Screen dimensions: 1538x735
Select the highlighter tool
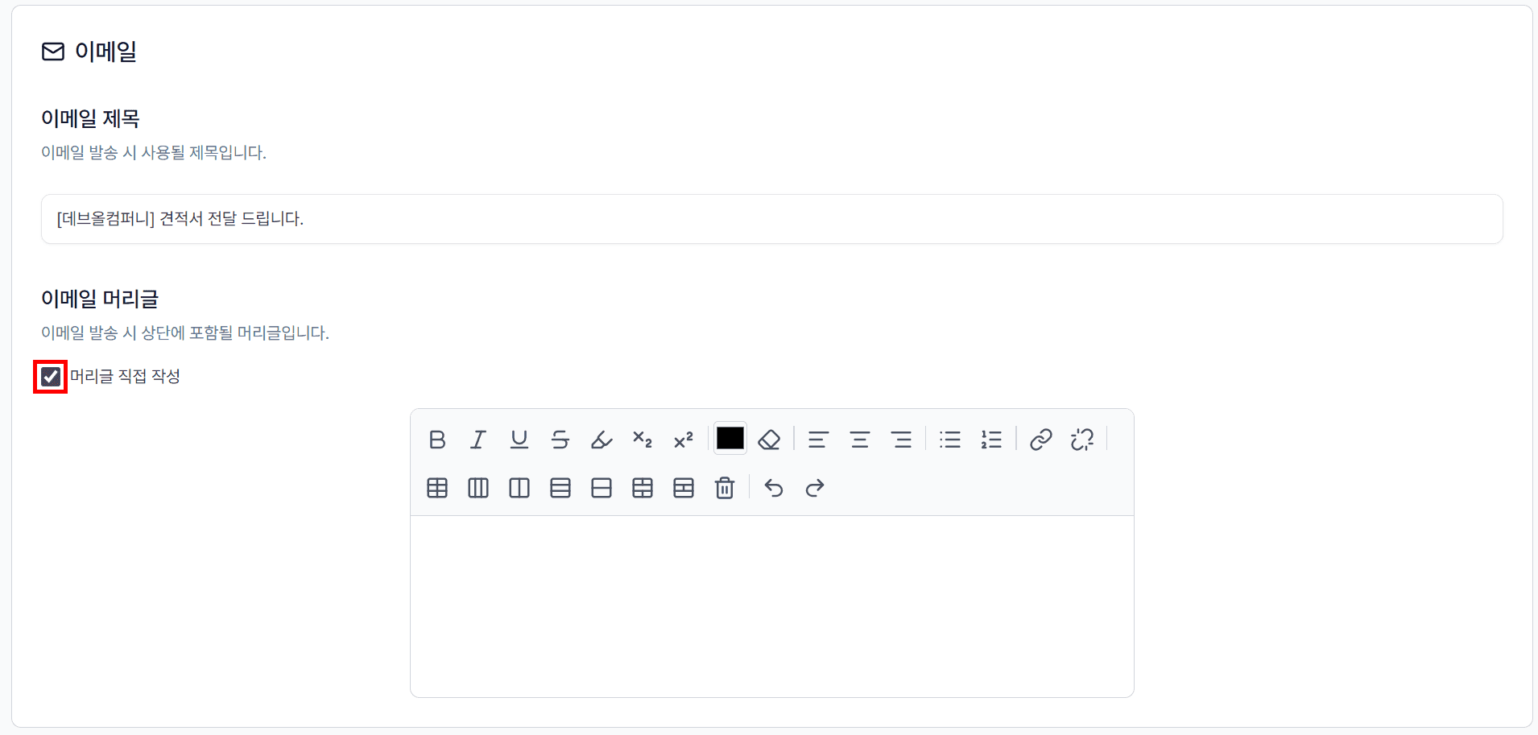pos(602,440)
